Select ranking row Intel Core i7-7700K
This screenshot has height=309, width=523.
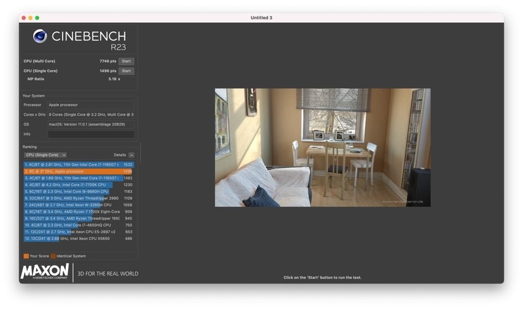[x=79, y=185]
